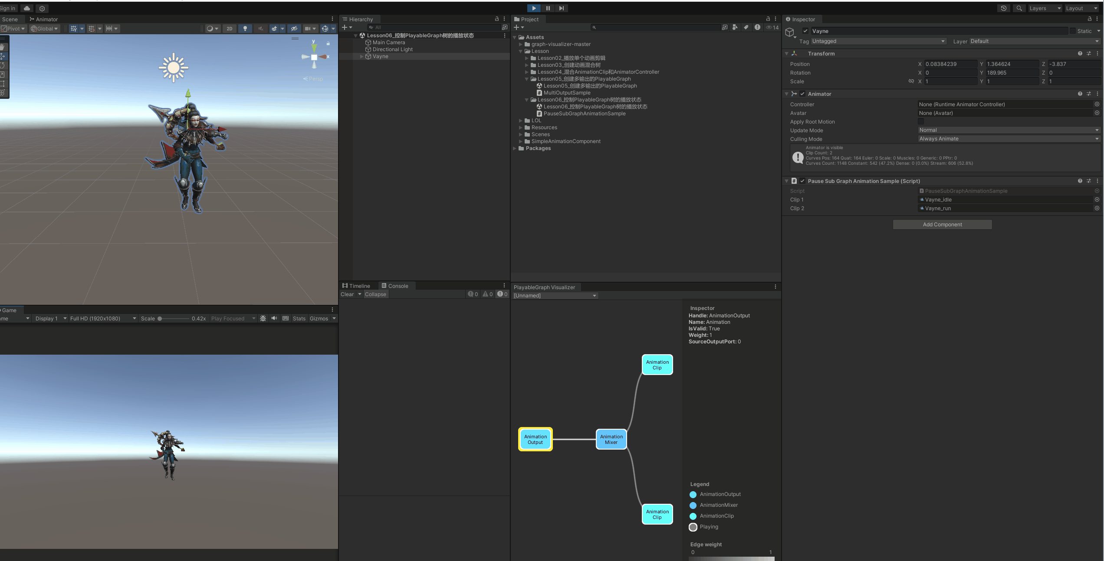1104x561 pixels.
Task: Enable Apply Root Motion checkbox
Action: tap(921, 122)
